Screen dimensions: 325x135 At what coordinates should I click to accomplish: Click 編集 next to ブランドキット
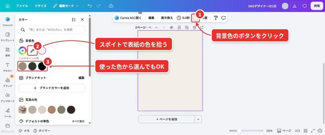[x=81, y=78]
